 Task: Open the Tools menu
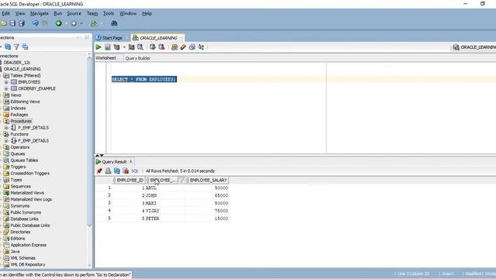pos(108,13)
